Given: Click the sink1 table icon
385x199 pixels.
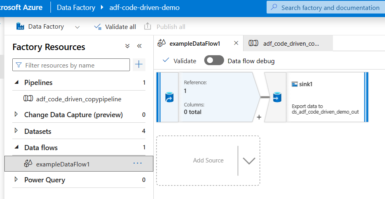Looking at the screenshot, I should coord(294,84).
